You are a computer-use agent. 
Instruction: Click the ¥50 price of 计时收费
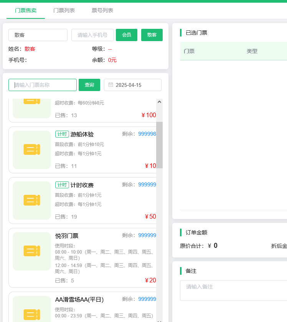pyautogui.click(x=150, y=216)
